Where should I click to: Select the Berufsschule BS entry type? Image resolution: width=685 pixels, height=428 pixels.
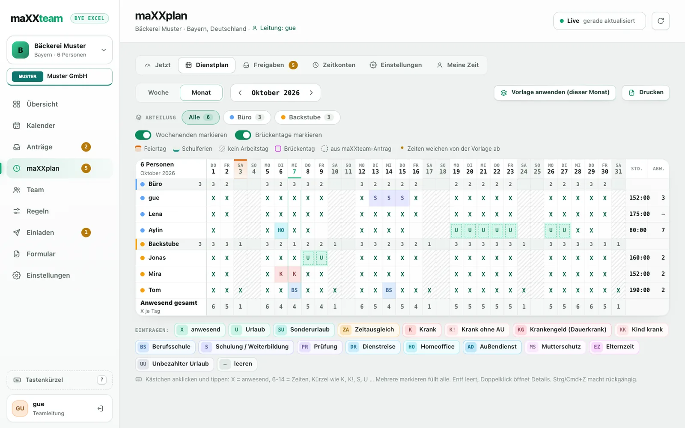click(x=165, y=347)
